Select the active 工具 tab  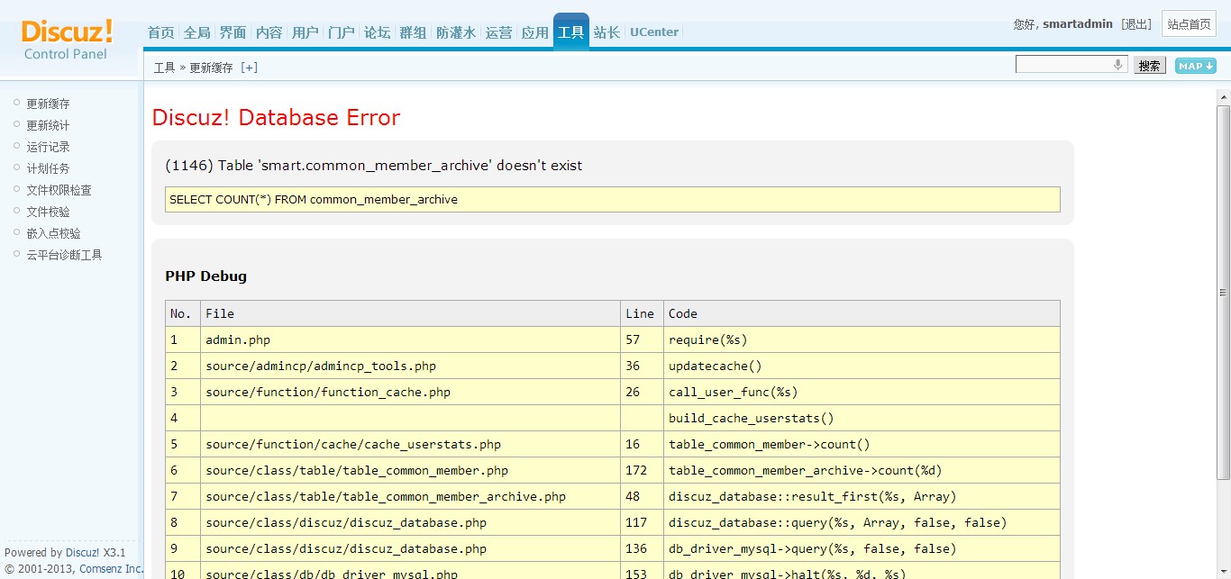pos(571,32)
